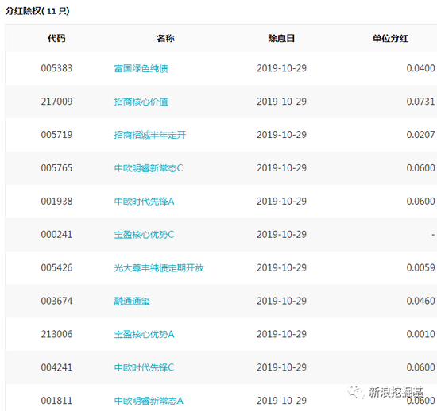Screen dimensions: 437x411
Task: Select fund code 005383
Action: [x=56, y=68]
